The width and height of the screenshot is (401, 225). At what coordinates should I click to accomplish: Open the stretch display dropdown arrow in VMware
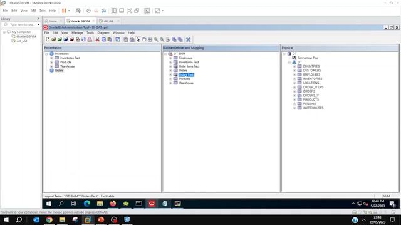163,11
